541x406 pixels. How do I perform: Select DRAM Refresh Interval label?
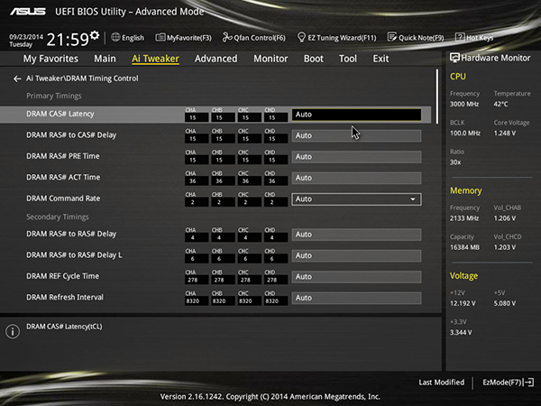[65, 297]
